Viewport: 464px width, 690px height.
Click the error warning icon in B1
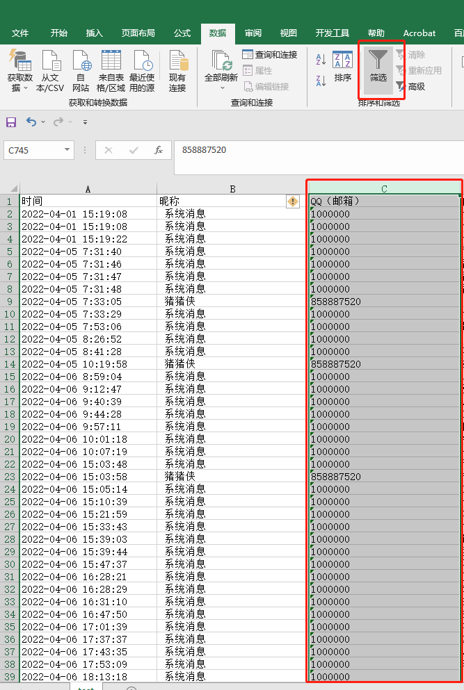click(x=293, y=202)
